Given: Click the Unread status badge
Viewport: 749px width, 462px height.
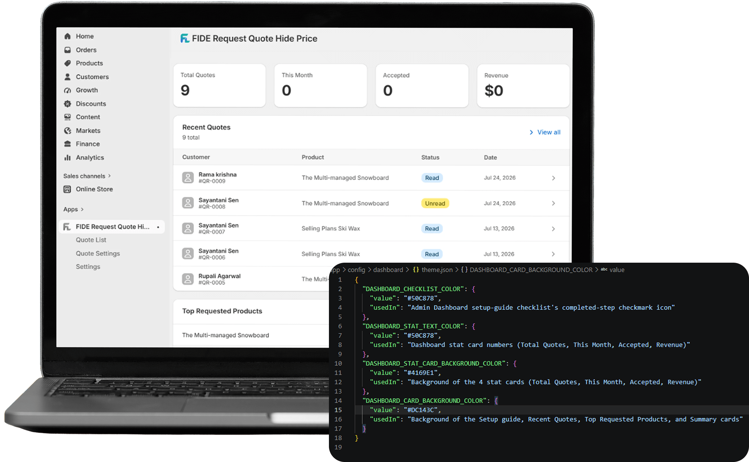Looking at the screenshot, I should (x=435, y=203).
